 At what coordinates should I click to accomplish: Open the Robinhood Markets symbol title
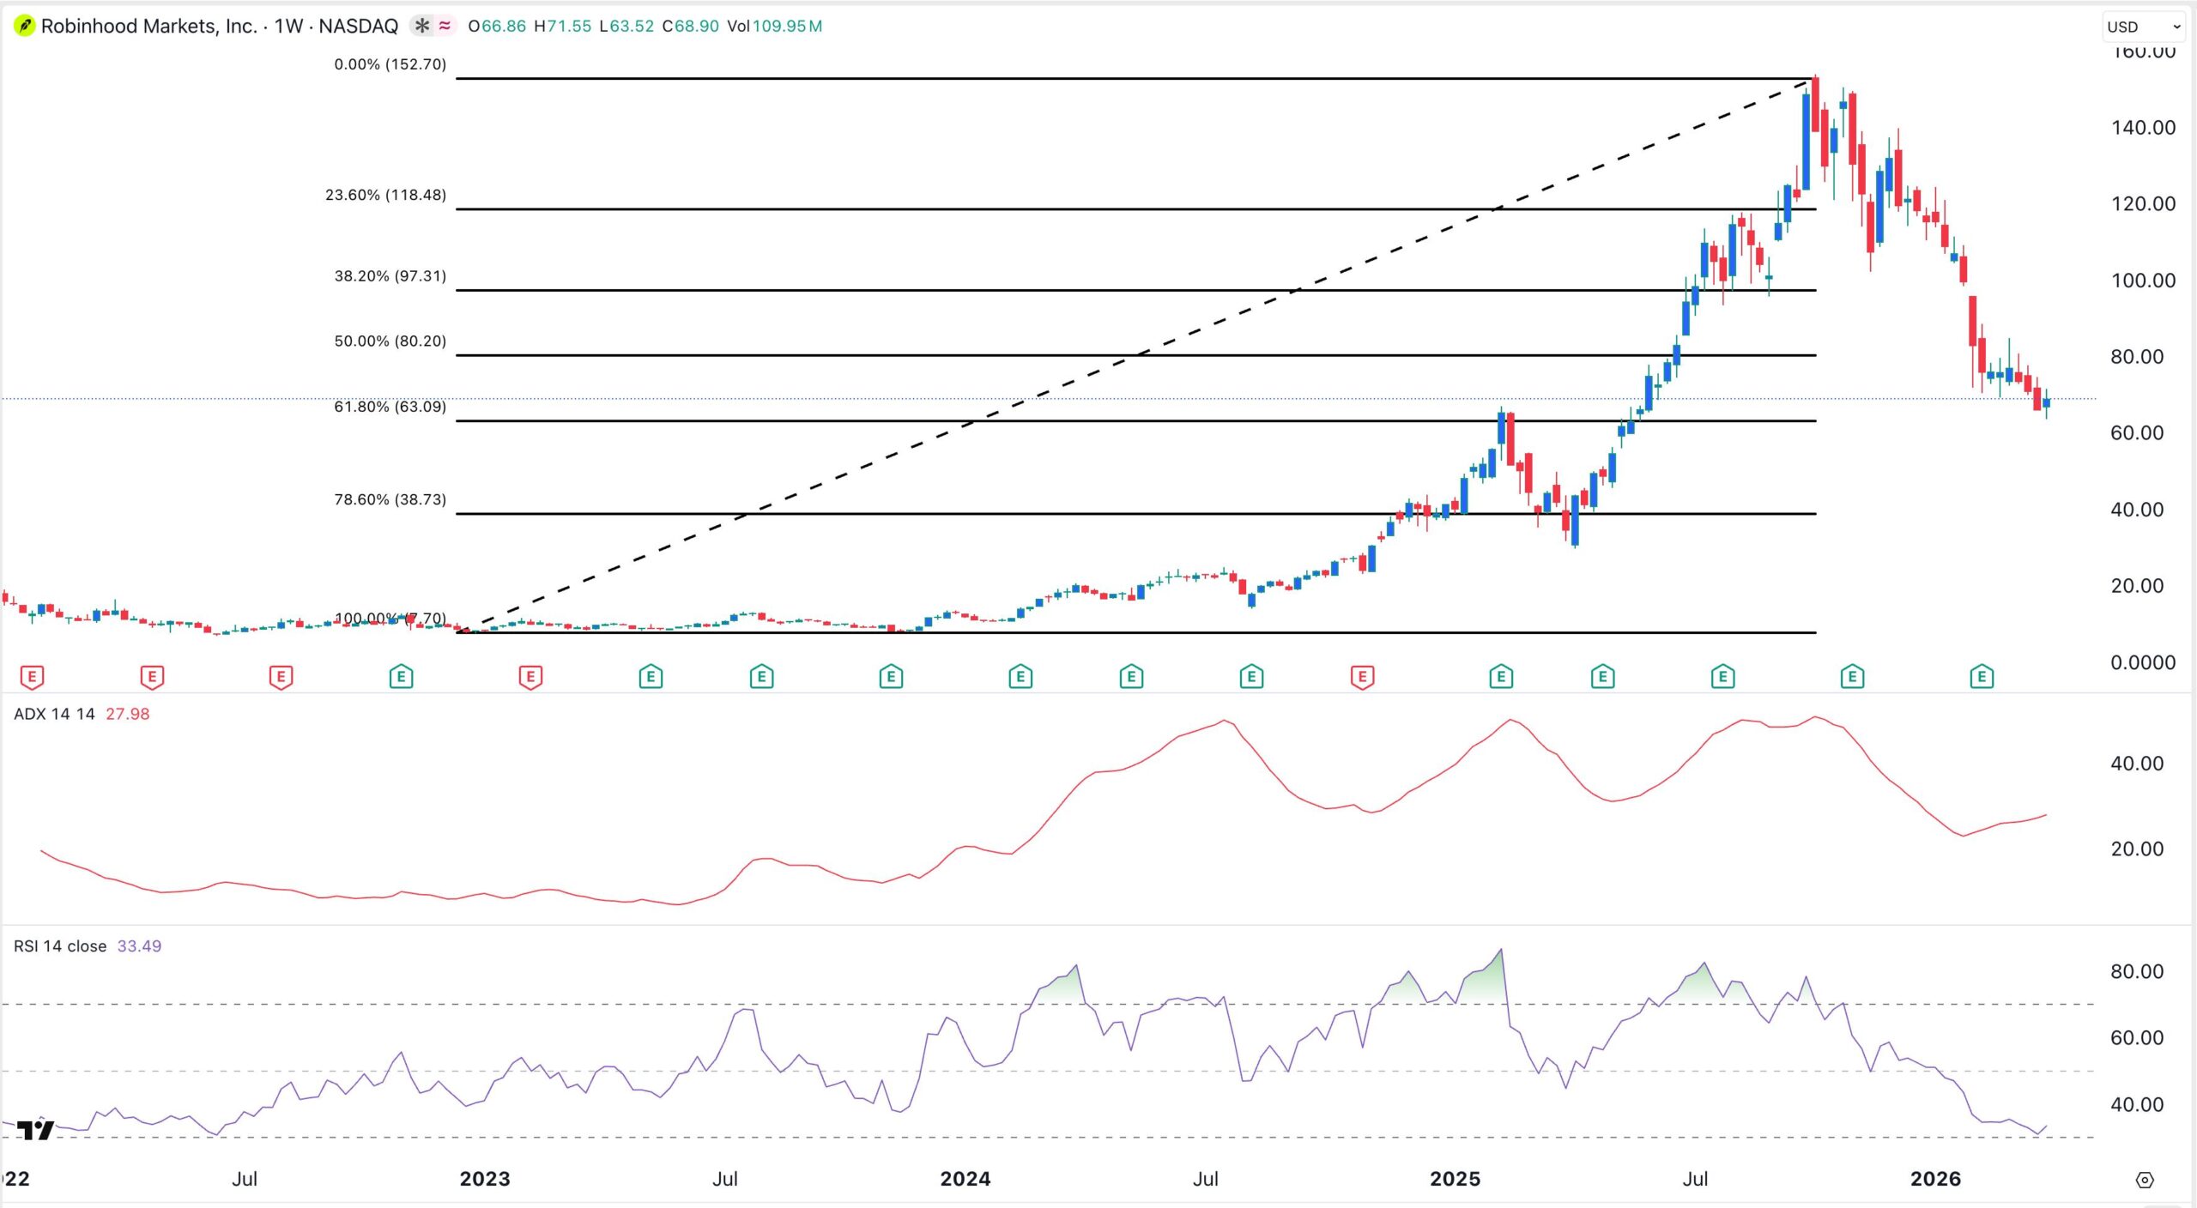pyautogui.click(x=220, y=27)
